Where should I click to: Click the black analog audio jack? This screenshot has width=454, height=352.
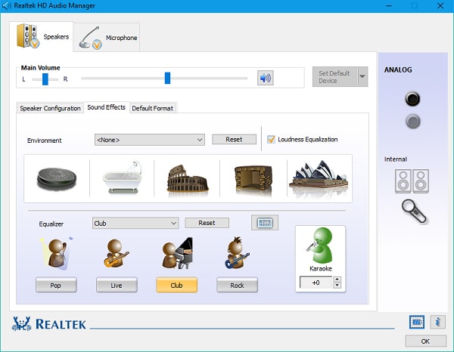[x=412, y=99]
